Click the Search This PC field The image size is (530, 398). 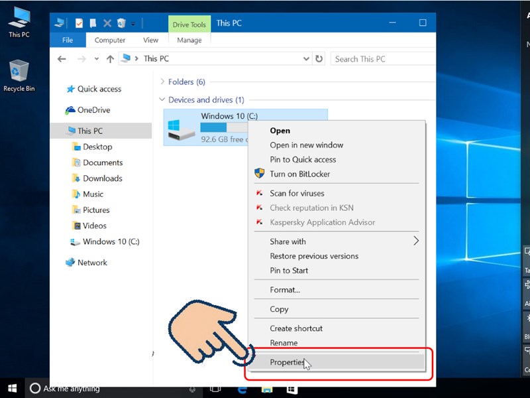[381, 59]
